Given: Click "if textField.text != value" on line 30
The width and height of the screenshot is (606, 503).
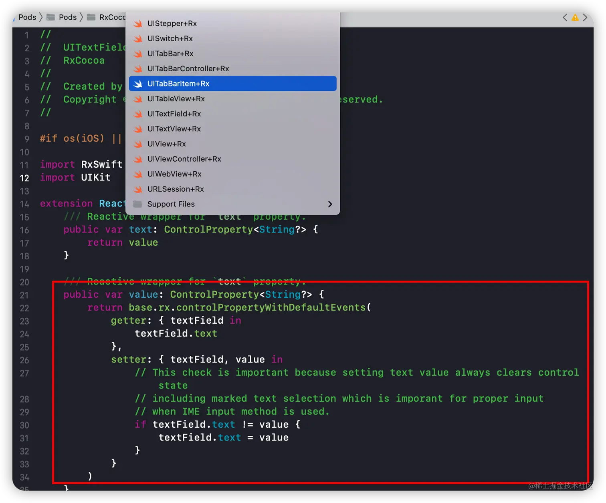Looking at the screenshot, I should [212, 425].
